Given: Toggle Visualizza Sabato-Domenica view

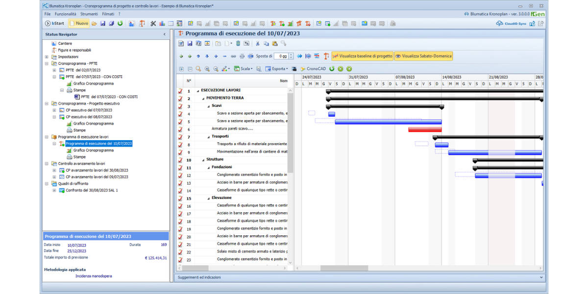Looking at the screenshot, I should pos(423,56).
